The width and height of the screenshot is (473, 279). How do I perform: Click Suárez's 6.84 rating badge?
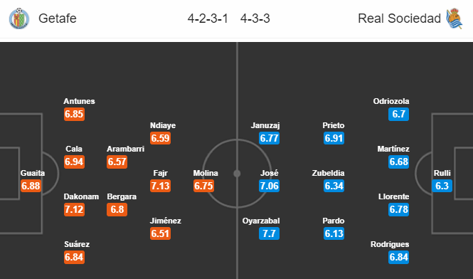tap(74, 257)
